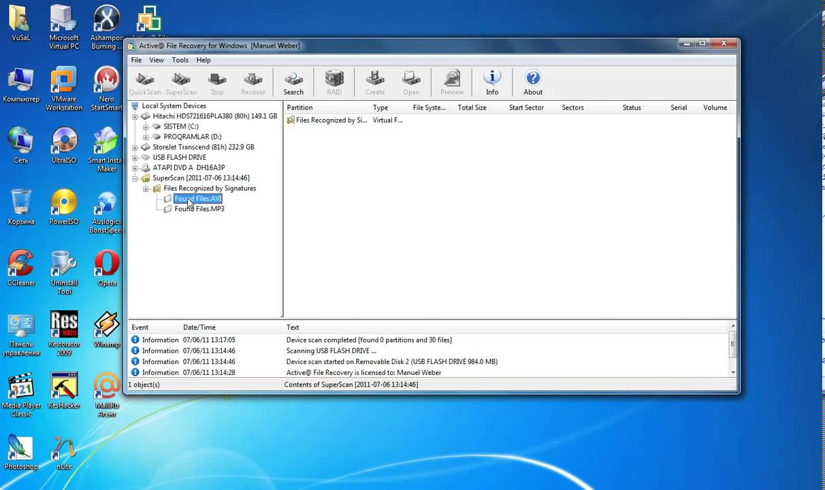Select the PowerISO desktop icon
This screenshot has height=490, width=825.
[64, 207]
